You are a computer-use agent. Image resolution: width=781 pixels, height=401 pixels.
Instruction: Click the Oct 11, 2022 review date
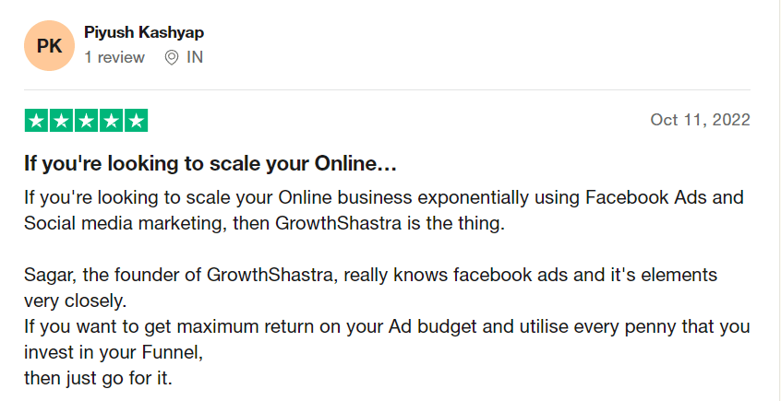point(700,120)
